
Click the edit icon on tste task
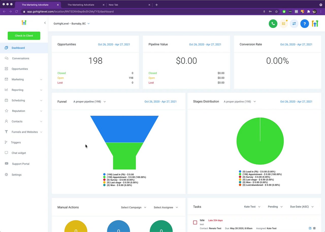click(310, 228)
